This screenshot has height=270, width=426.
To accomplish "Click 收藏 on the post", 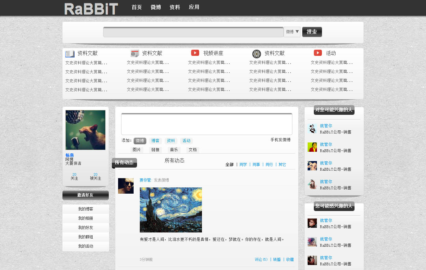I will [290, 260].
